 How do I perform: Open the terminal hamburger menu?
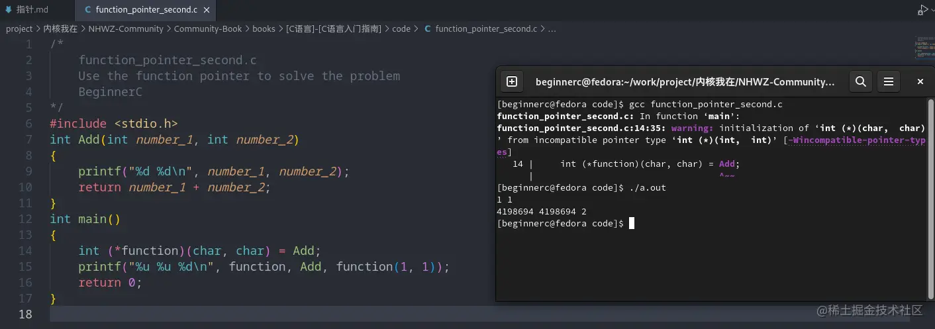tap(889, 81)
